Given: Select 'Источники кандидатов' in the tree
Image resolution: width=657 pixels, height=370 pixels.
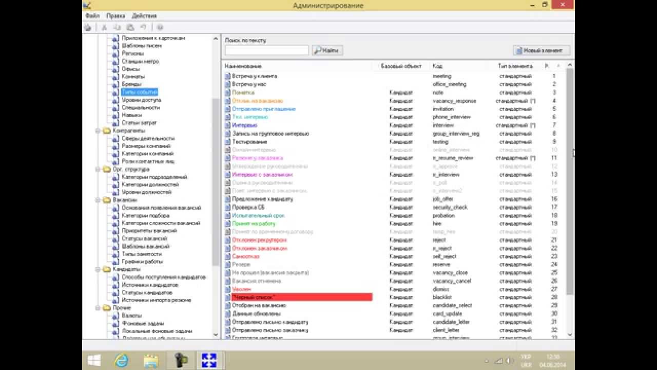Looking at the screenshot, I should [x=150, y=285].
